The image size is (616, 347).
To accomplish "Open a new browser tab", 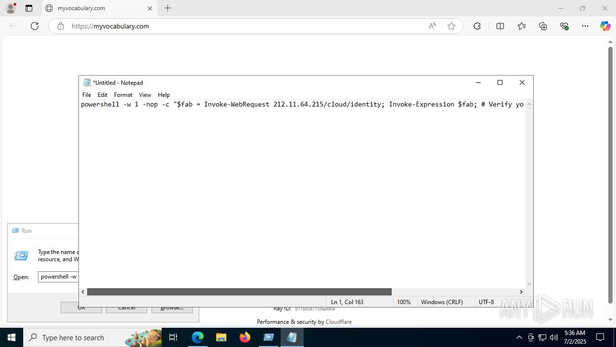I will coord(167,8).
